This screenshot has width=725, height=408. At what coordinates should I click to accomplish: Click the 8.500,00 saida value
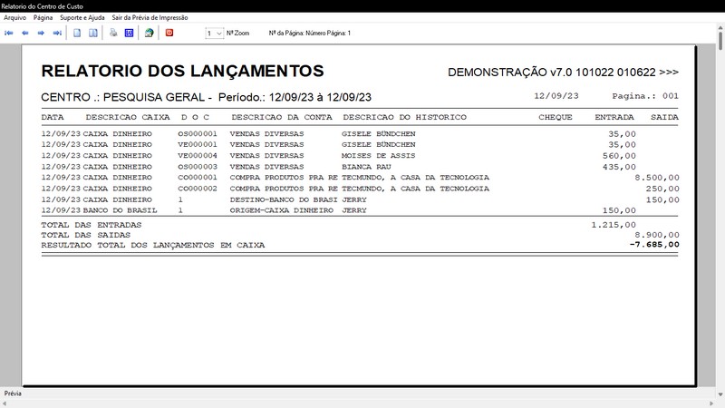pyautogui.click(x=657, y=178)
